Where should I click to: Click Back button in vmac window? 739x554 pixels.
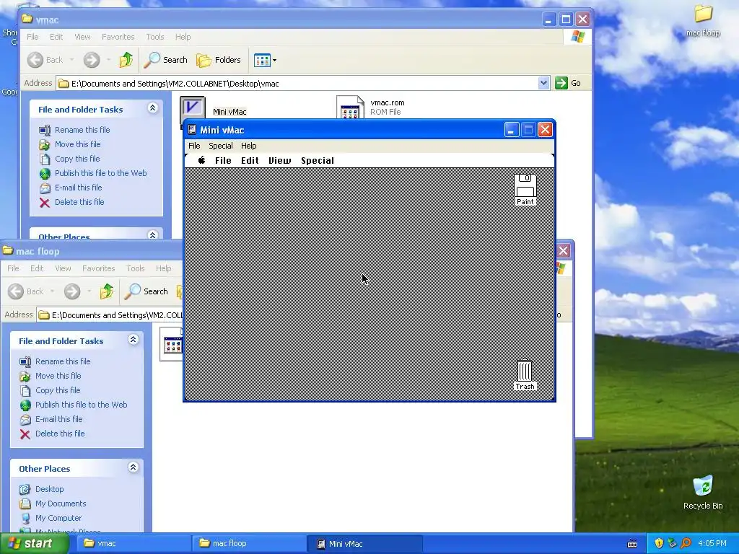tap(45, 60)
